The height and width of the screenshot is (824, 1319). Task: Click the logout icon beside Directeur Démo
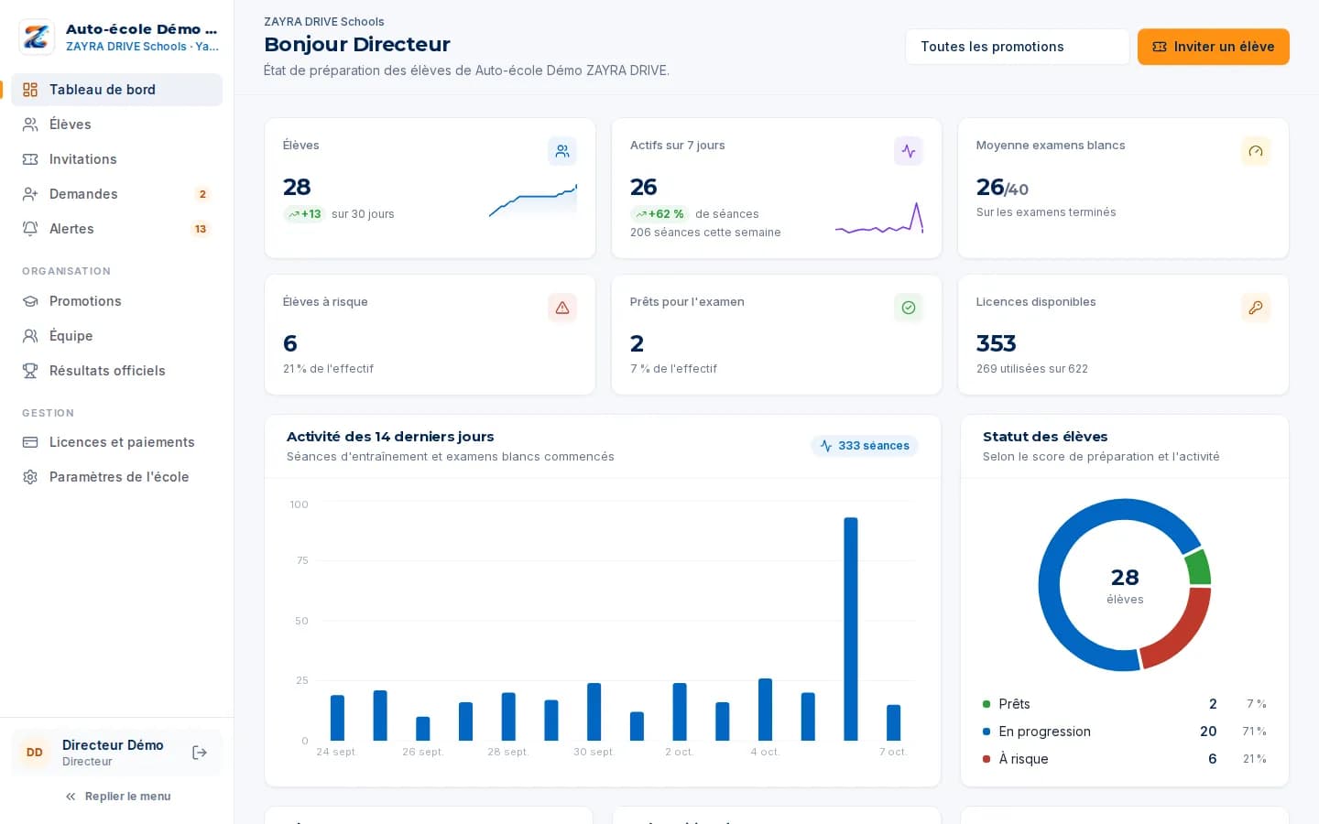[x=200, y=753]
